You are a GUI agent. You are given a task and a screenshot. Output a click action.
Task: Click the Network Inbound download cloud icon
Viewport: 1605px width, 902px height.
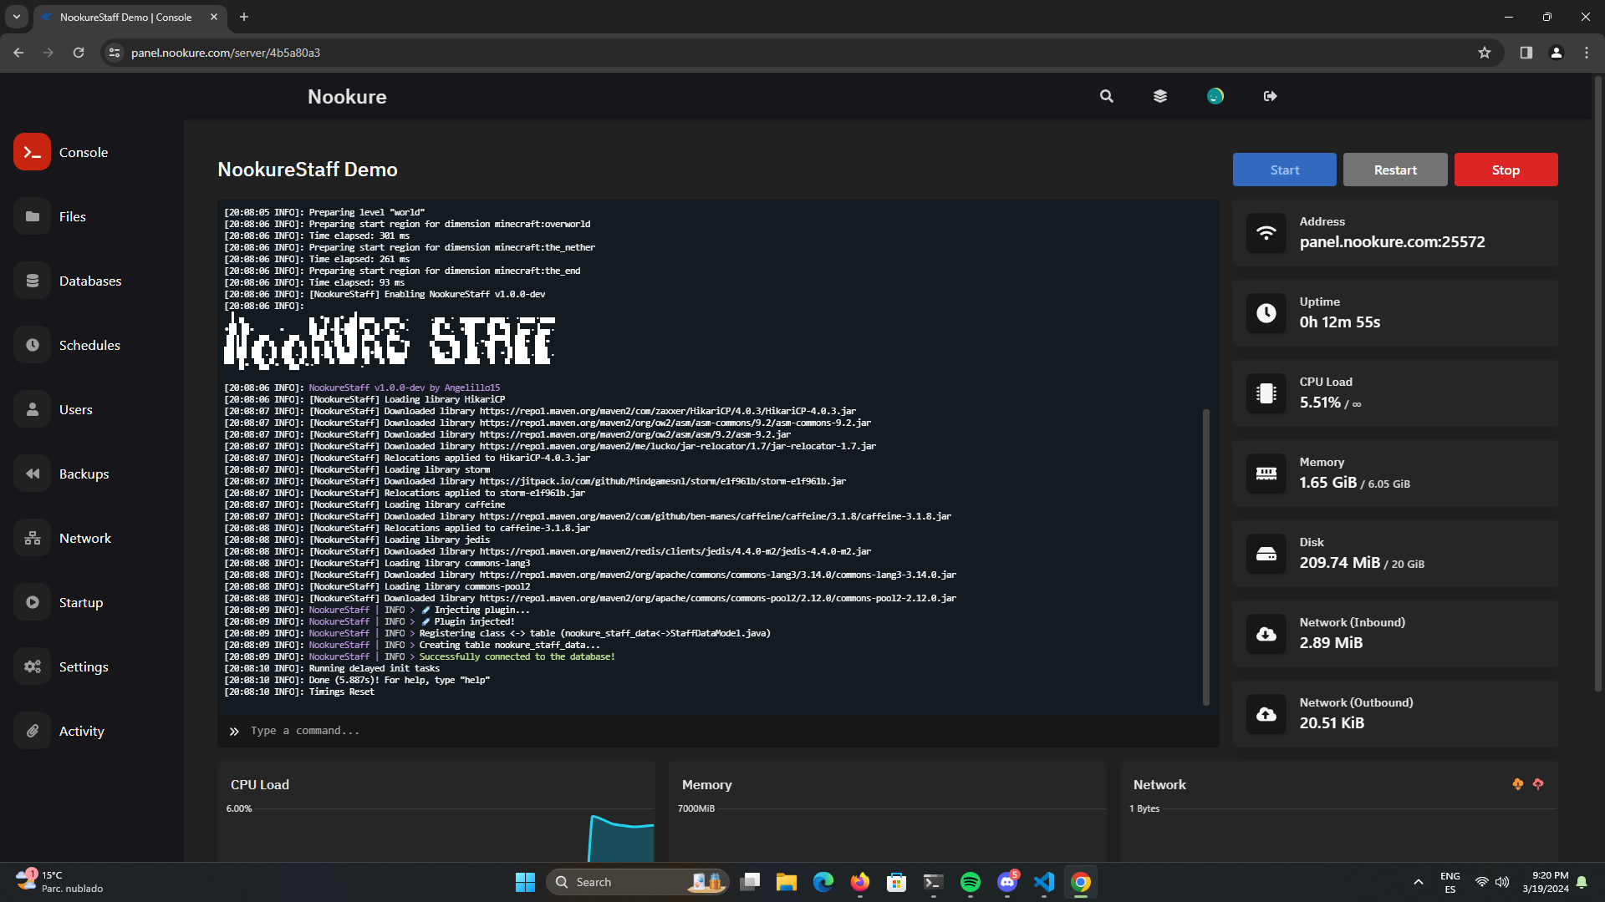coord(1266,634)
